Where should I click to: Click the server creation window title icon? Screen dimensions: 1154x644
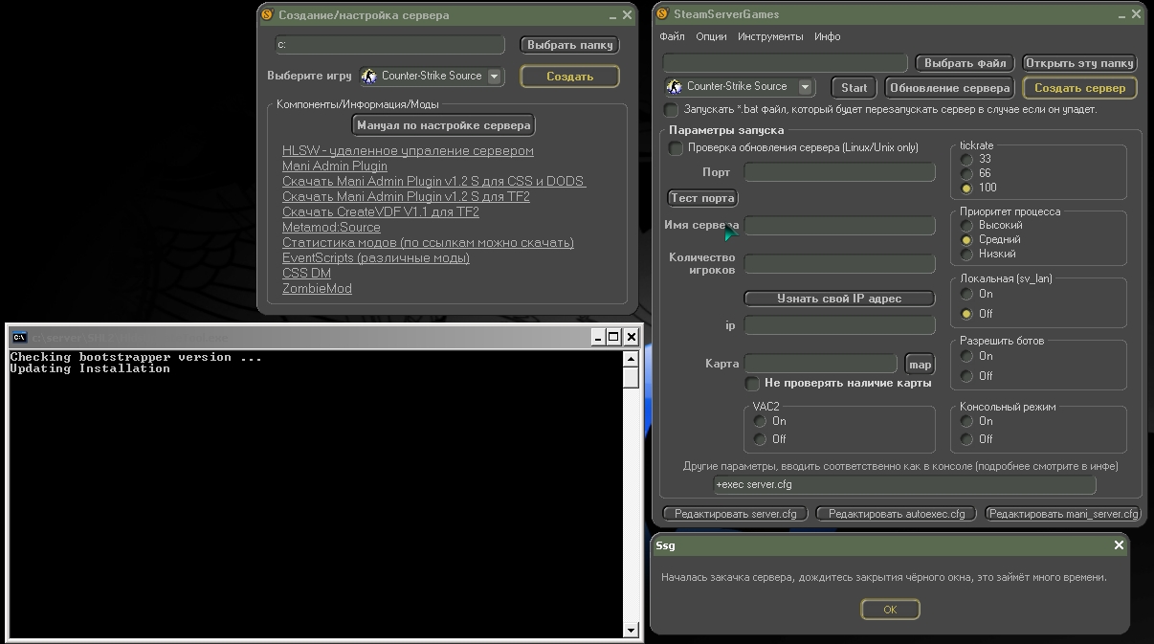click(x=266, y=15)
